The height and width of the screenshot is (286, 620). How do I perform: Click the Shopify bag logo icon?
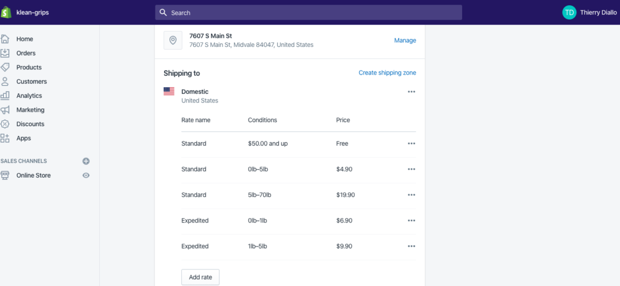(x=6, y=12)
